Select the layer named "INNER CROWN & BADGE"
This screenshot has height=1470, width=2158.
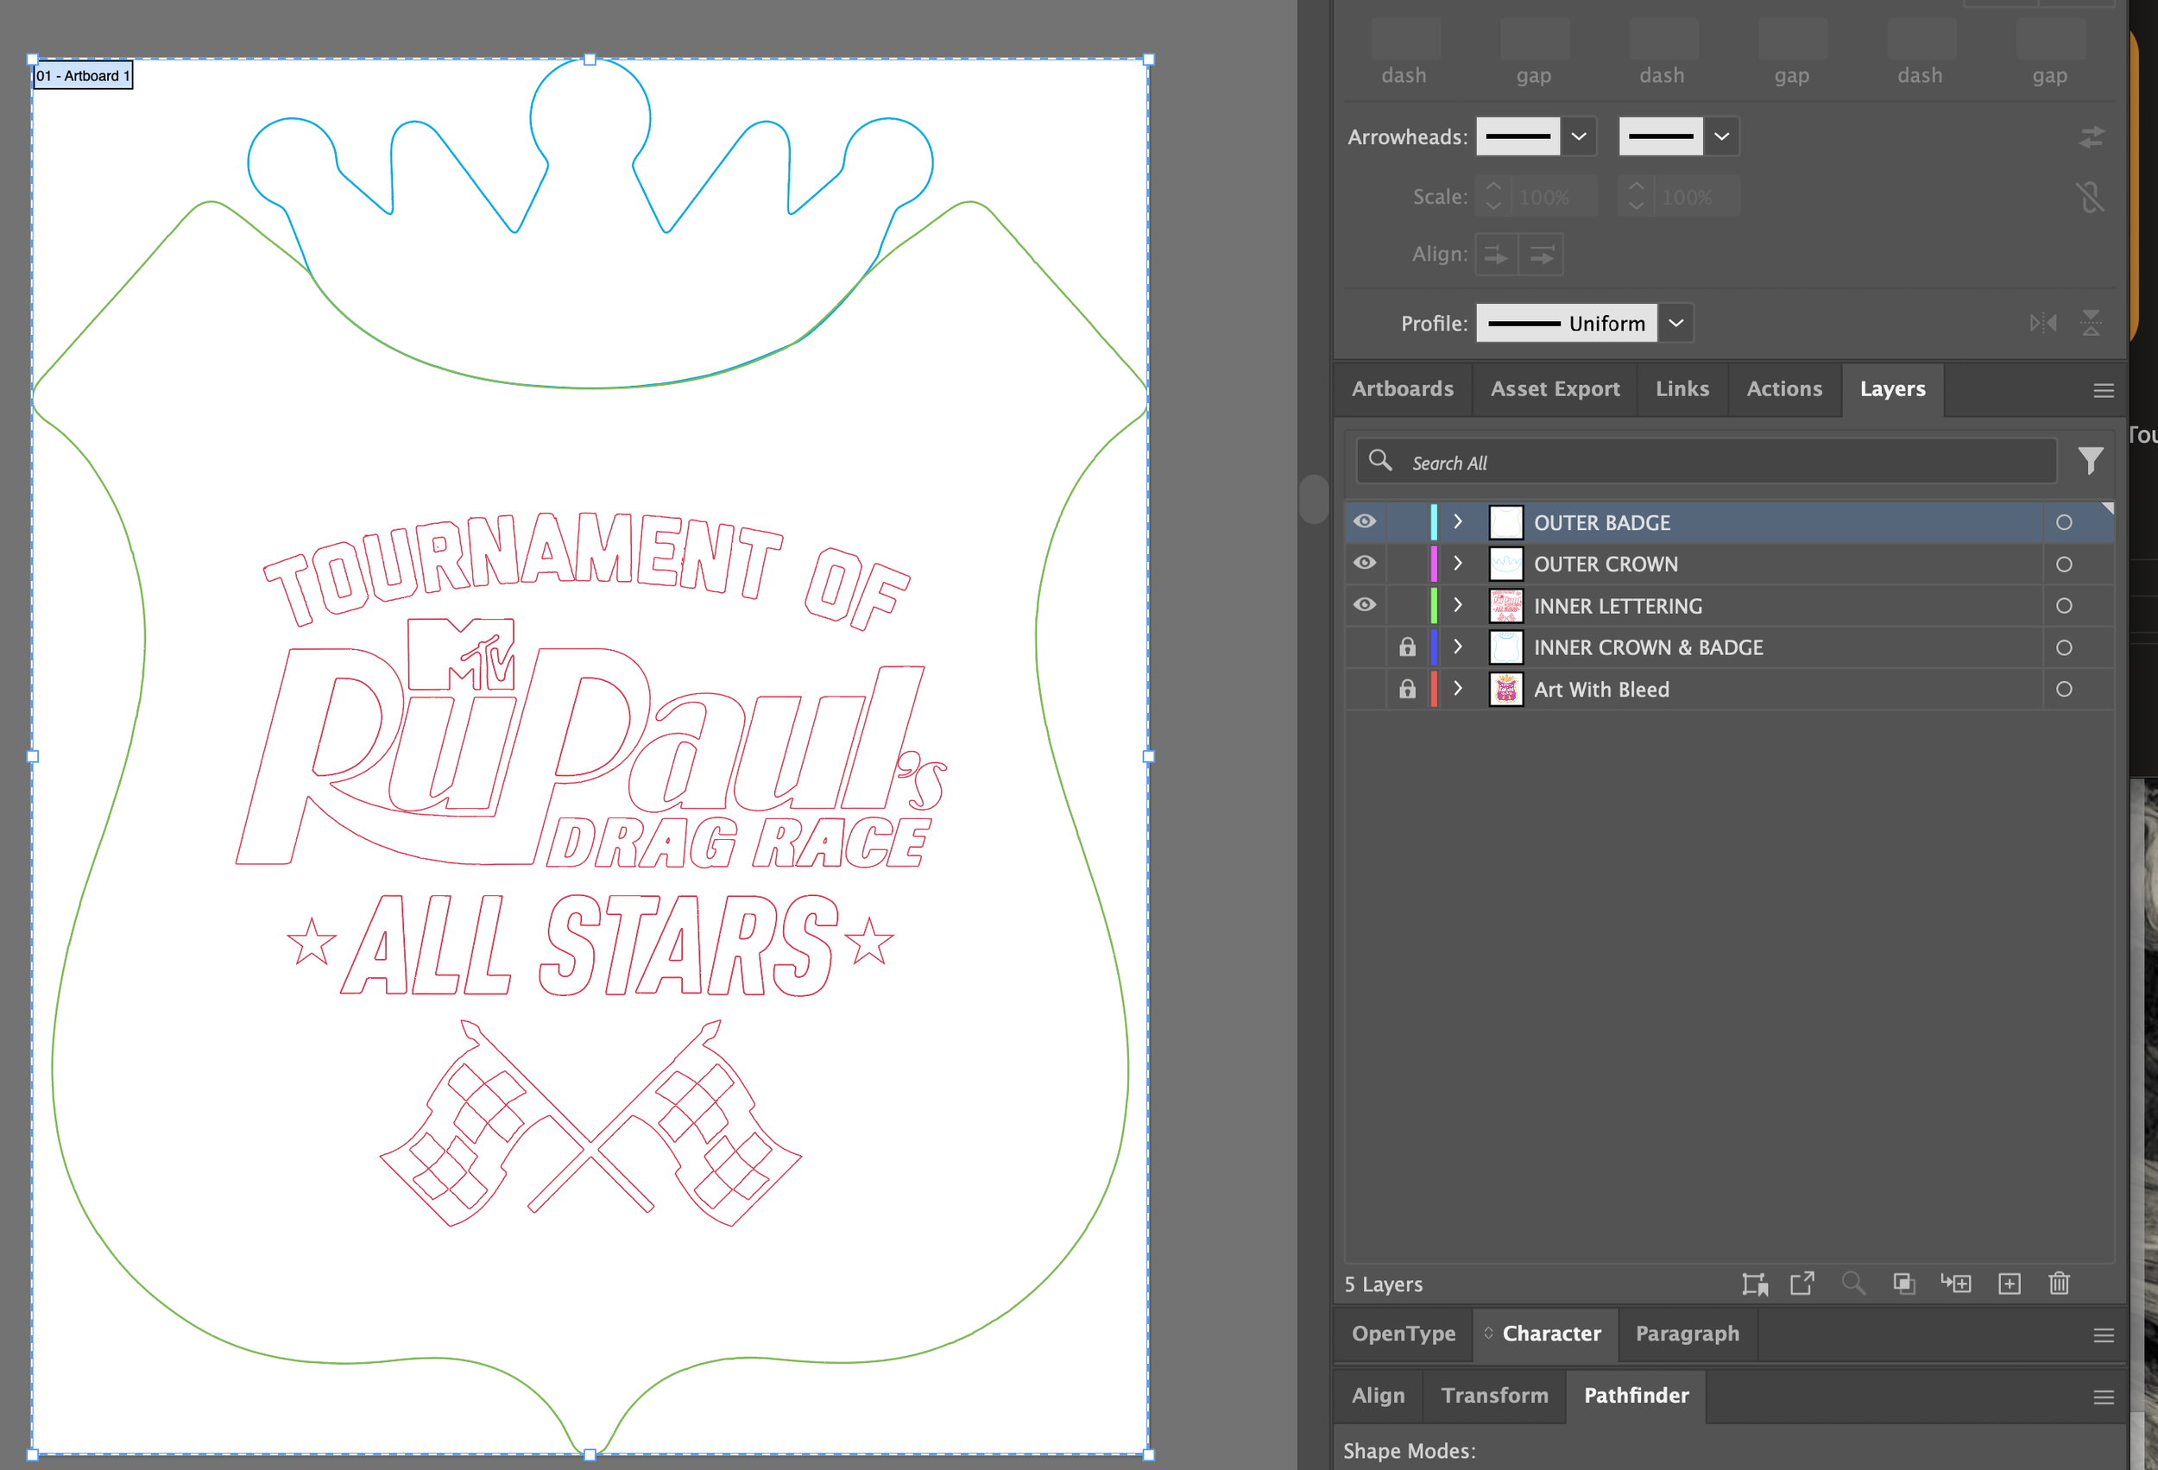tap(1648, 648)
